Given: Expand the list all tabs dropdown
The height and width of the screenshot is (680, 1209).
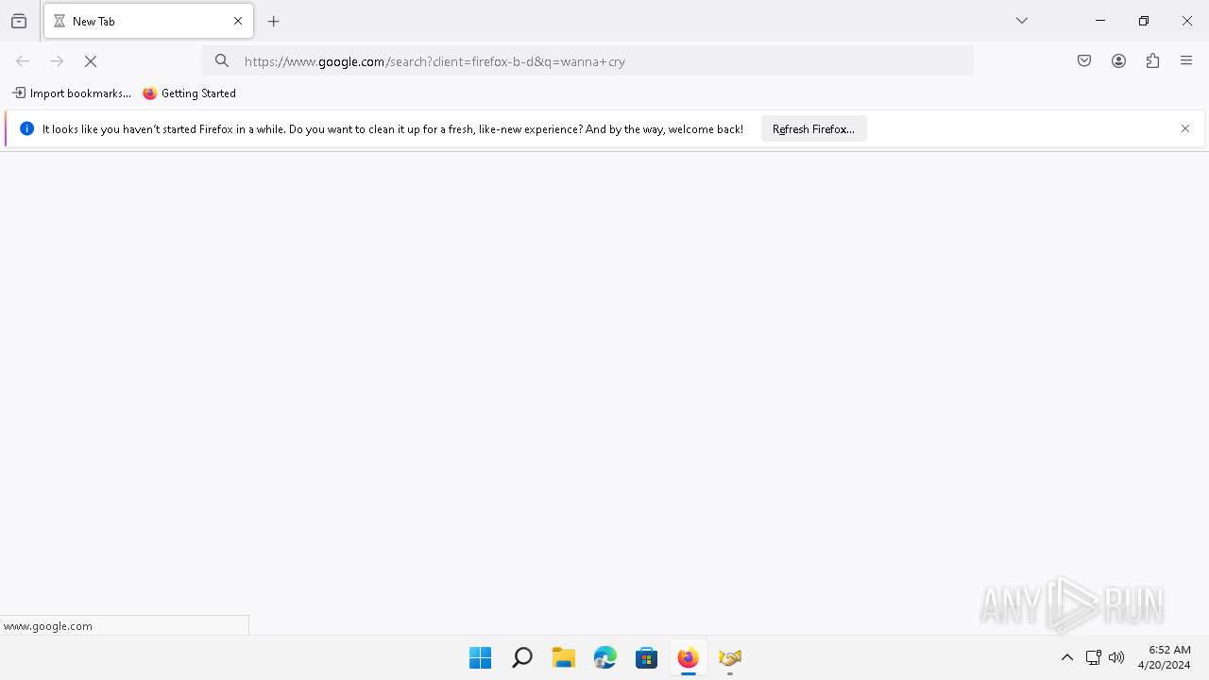Looking at the screenshot, I should click(x=1022, y=21).
